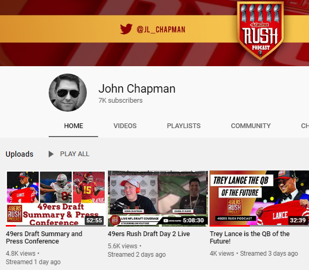Click the 49ers Rush Podcast shield logo
Viewport: 309px width, 270px height.
[x=260, y=31]
